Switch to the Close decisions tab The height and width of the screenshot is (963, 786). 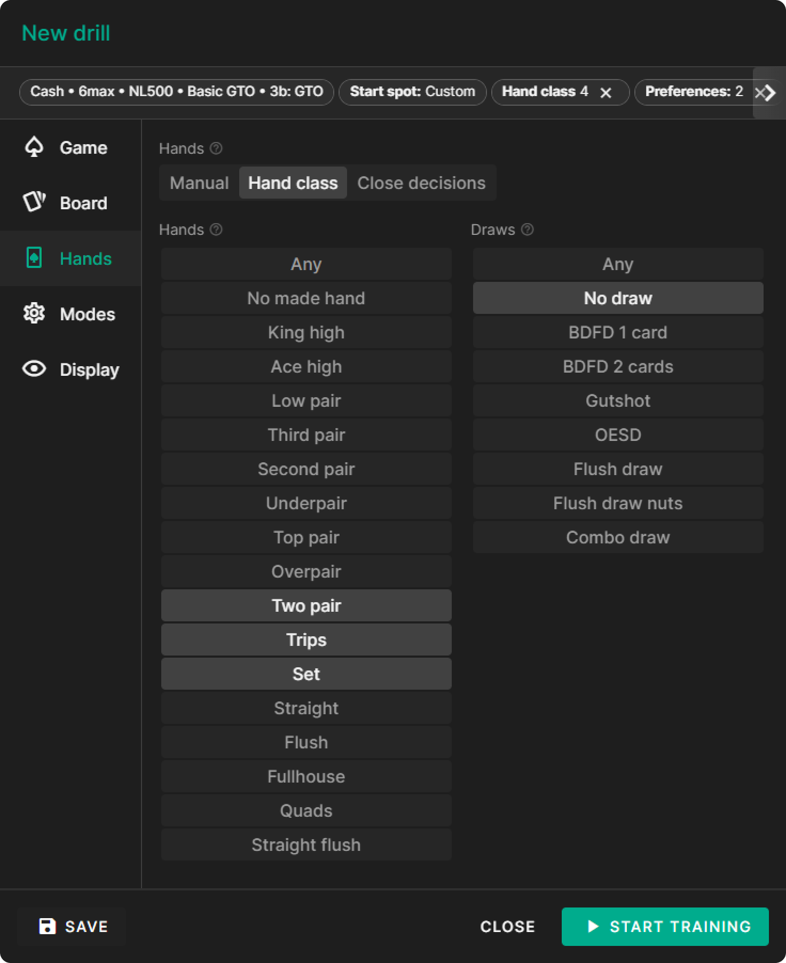coord(421,183)
